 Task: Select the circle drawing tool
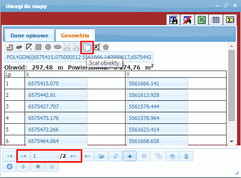(x=48, y=47)
